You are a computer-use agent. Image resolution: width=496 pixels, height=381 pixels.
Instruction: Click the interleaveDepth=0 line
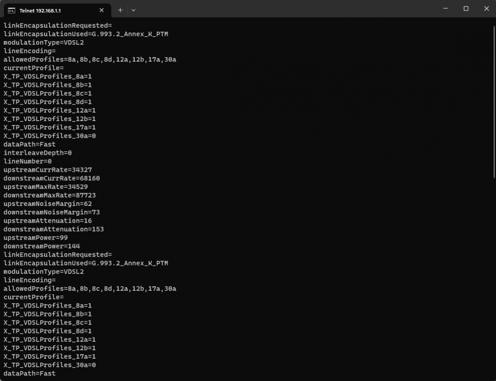38,153
